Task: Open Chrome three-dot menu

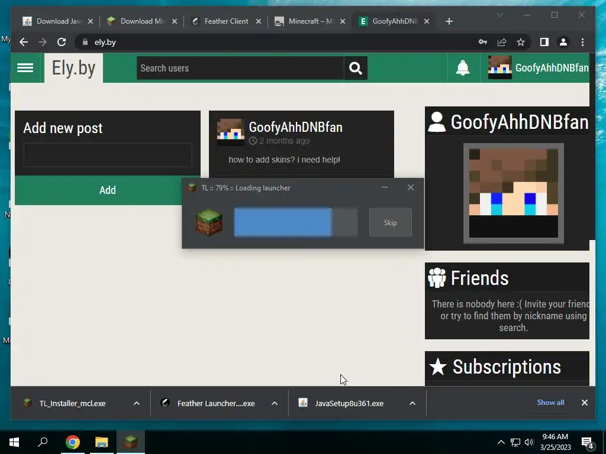Action: click(582, 42)
